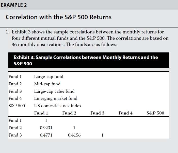The width and height of the screenshot is (178, 153).
Task: Select the 0.4771 correlation cell
Action: (46, 135)
